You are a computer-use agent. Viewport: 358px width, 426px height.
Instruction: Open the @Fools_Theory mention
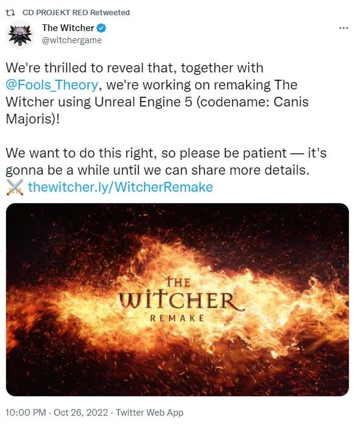(52, 85)
